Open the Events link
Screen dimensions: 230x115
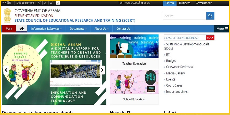pyautogui.click(x=170, y=79)
